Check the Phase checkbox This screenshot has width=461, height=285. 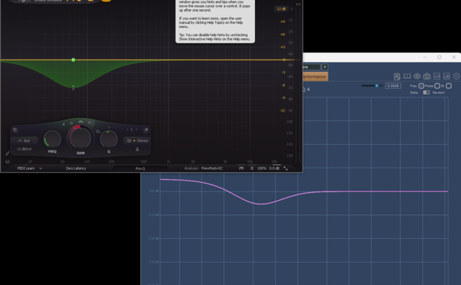(437, 86)
